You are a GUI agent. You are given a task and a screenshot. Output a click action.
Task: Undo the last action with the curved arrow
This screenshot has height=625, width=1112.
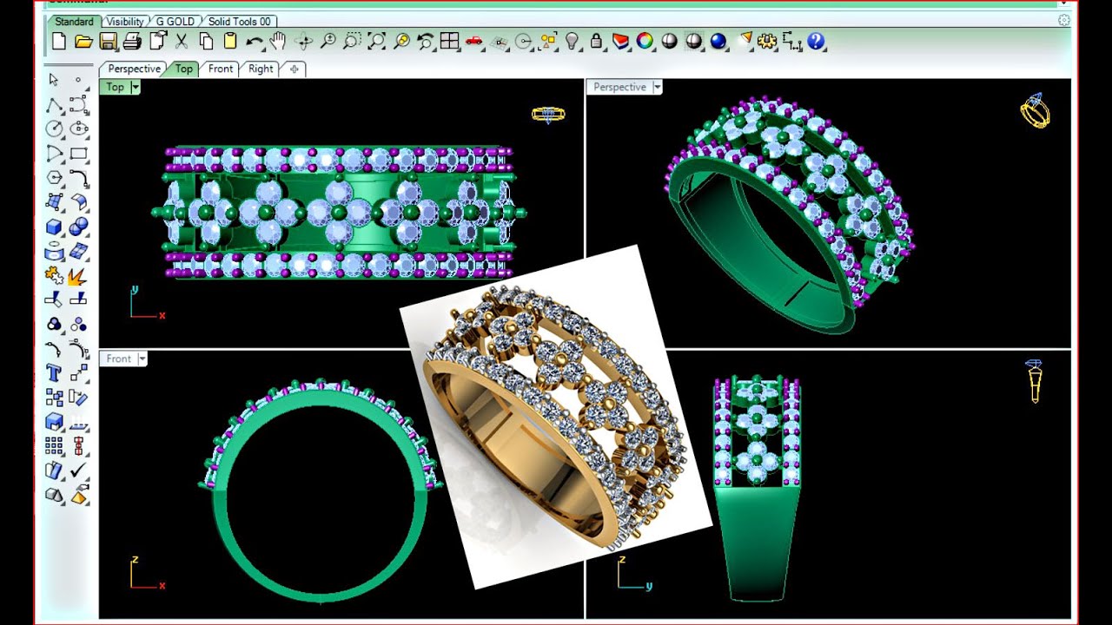(x=255, y=41)
